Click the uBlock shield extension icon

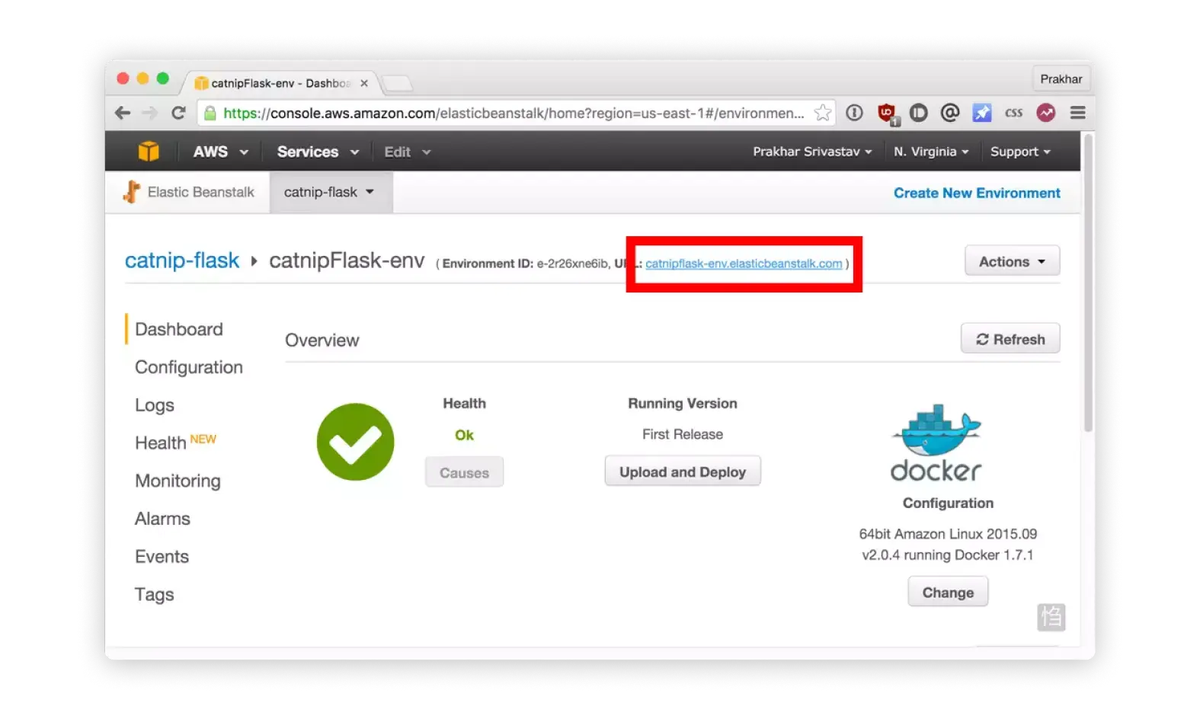886,113
